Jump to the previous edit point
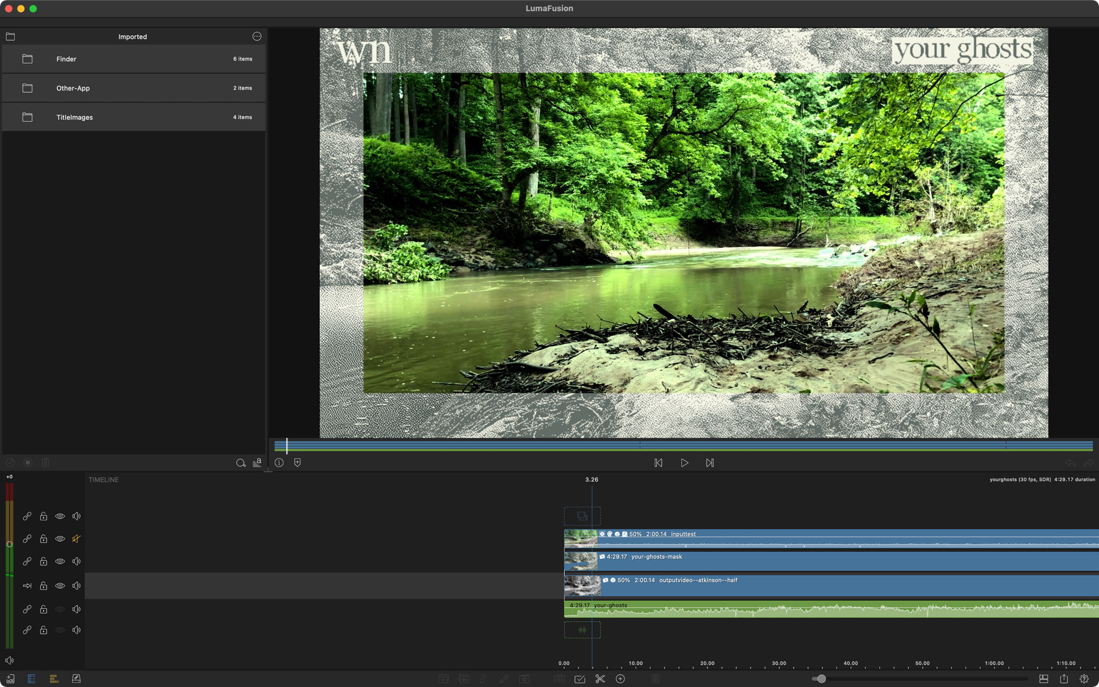This screenshot has width=1099, height=687. coord(658,463)
